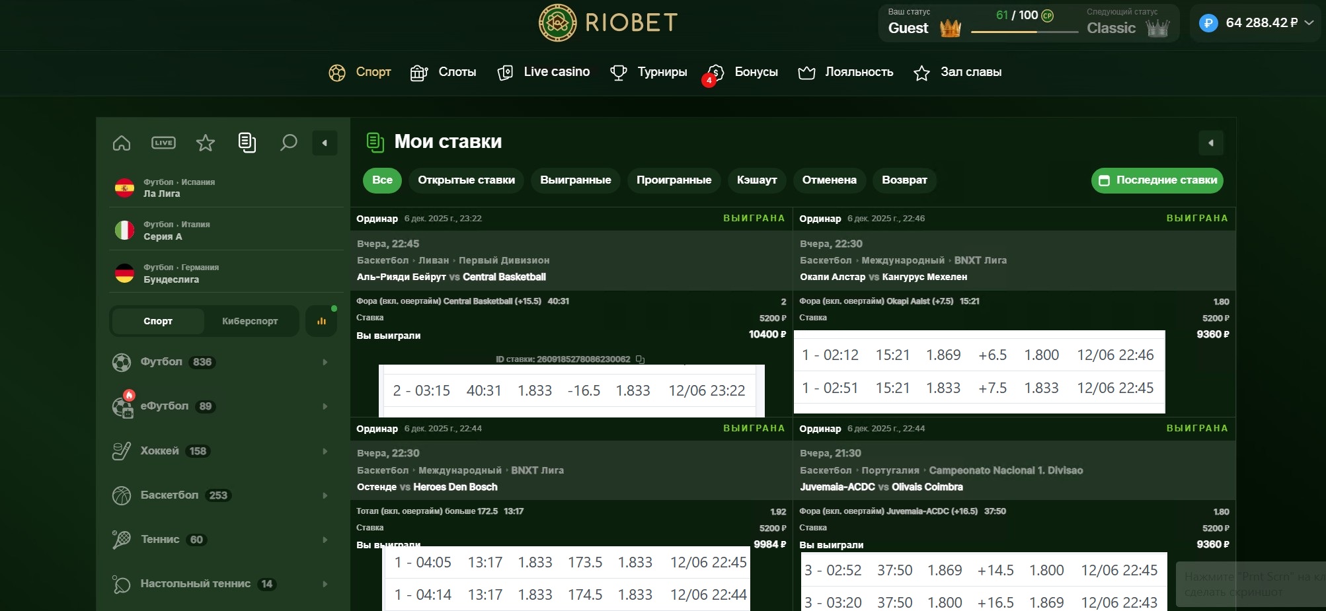
Task: Click the statistics bar chart icon
Action: click(321, 321)
